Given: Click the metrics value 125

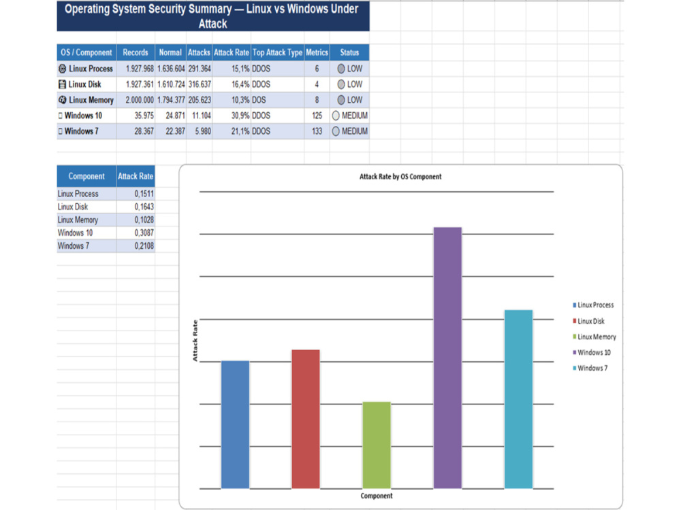Looking at the screenshot, I should pos(317,116).
